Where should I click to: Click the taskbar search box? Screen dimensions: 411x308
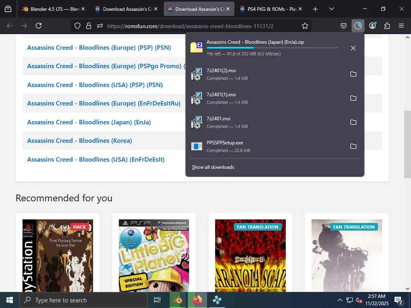[83, 300]
